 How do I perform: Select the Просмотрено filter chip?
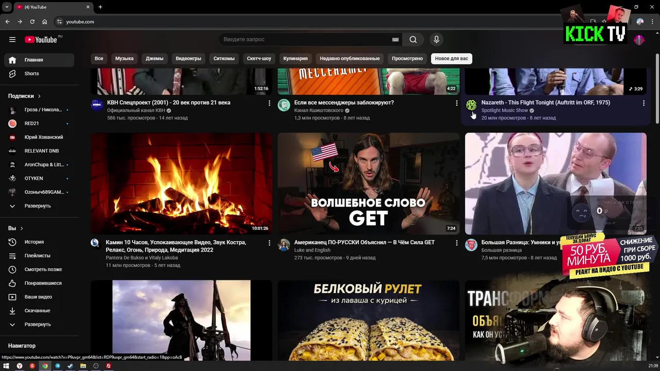pos(407,59)
